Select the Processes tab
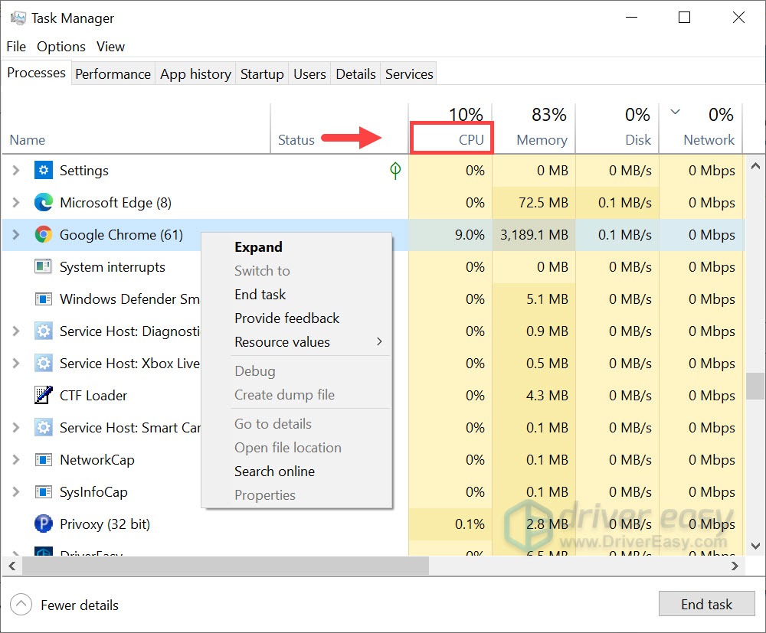Screen dimensions: 766x633 click(x=36, y=73)
